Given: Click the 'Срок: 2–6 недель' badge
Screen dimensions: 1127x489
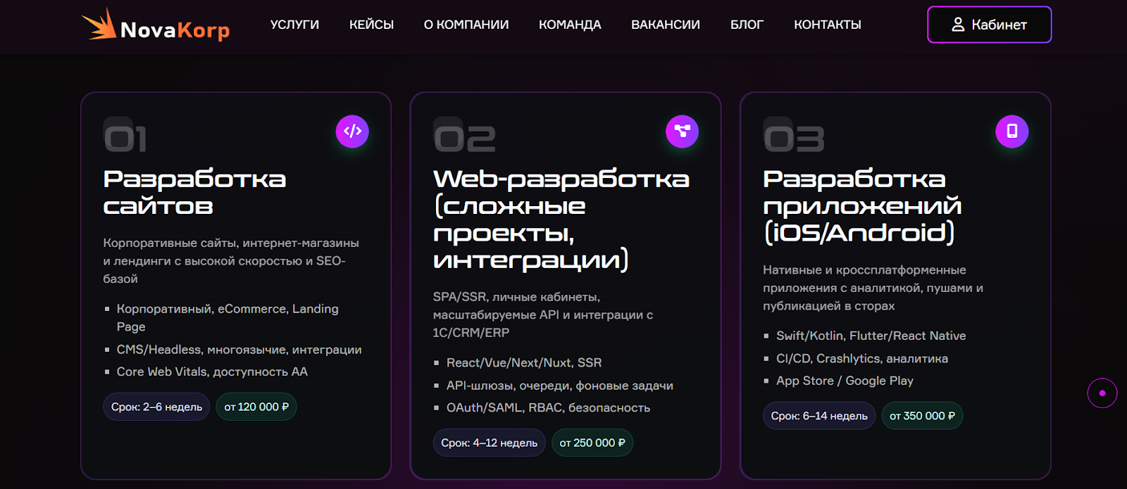Looking at the screenshot, I should tap(156, 407).
